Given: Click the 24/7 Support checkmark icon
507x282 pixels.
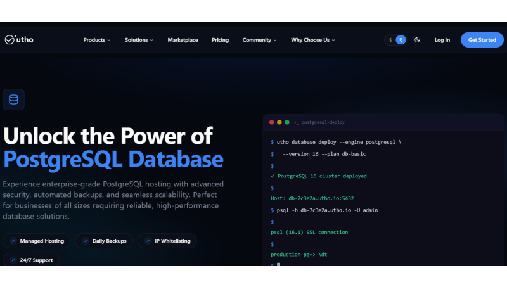Looking at the screenshot, I should coord(13,260).
